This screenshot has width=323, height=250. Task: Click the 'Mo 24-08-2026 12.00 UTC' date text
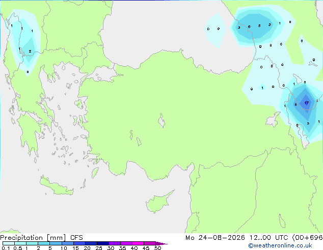(x=237, y=238)
